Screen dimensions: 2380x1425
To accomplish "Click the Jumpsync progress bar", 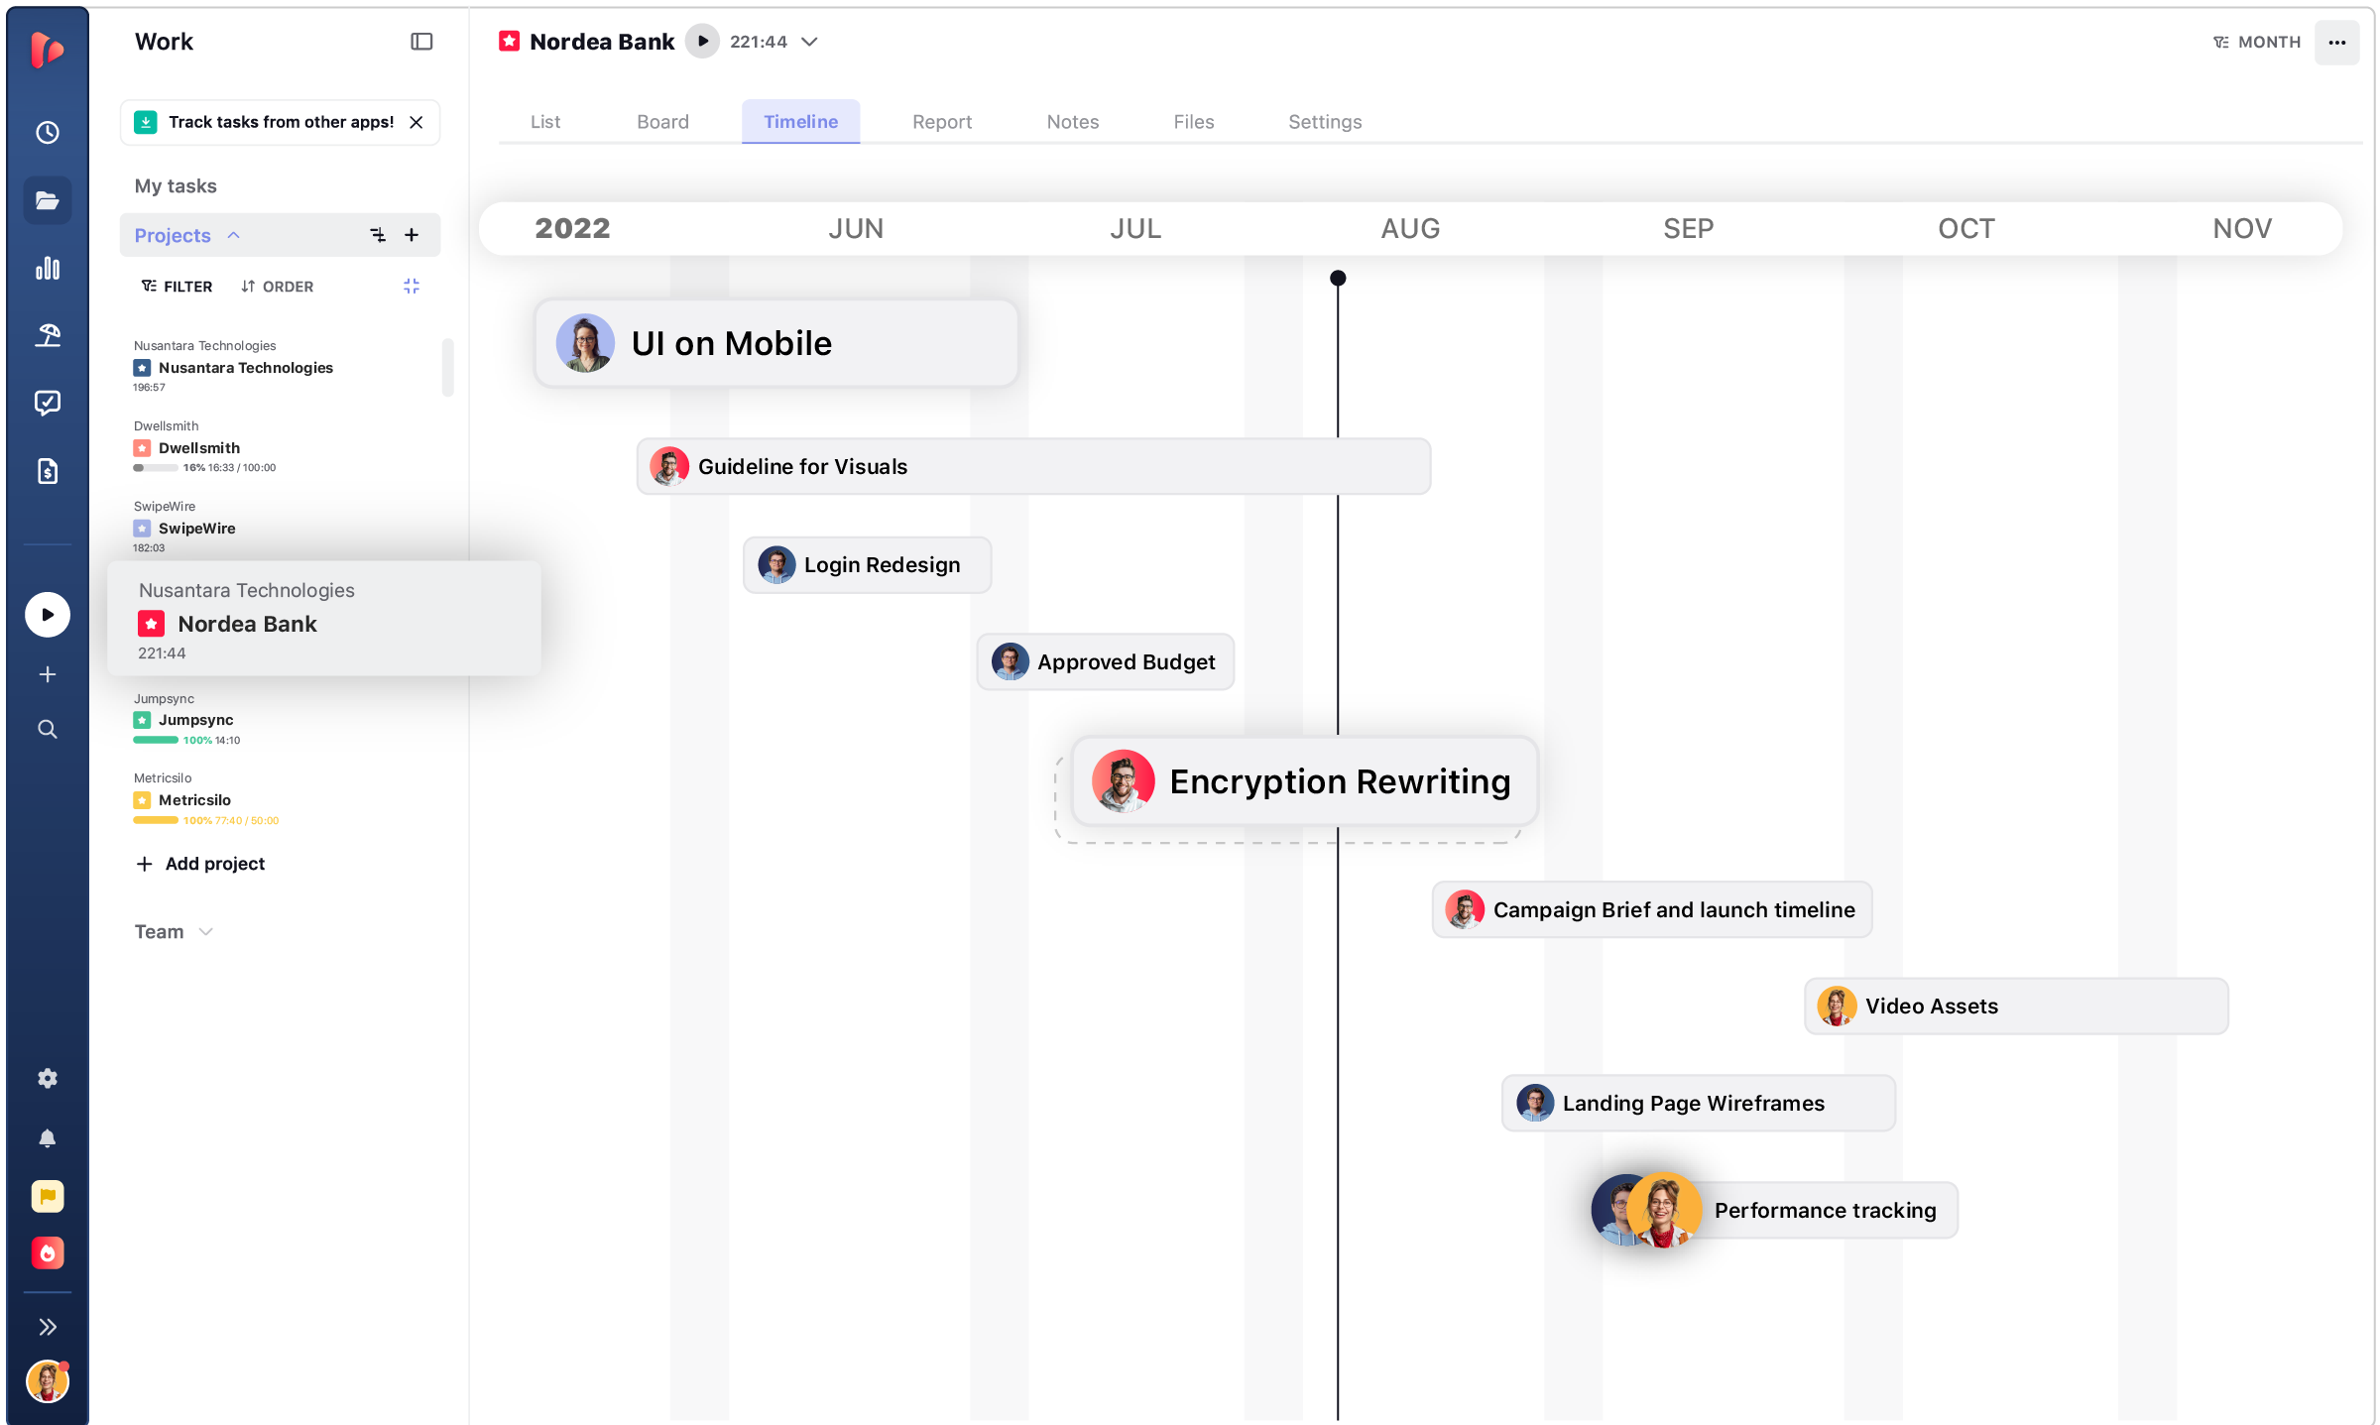I will click(156, 740).
